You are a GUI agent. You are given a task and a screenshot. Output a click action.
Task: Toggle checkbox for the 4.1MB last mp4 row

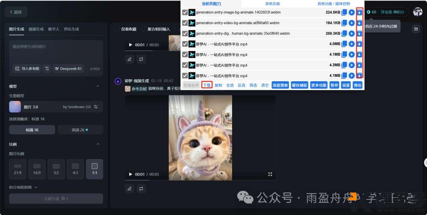pyautogui.click(x=185, y=76)
